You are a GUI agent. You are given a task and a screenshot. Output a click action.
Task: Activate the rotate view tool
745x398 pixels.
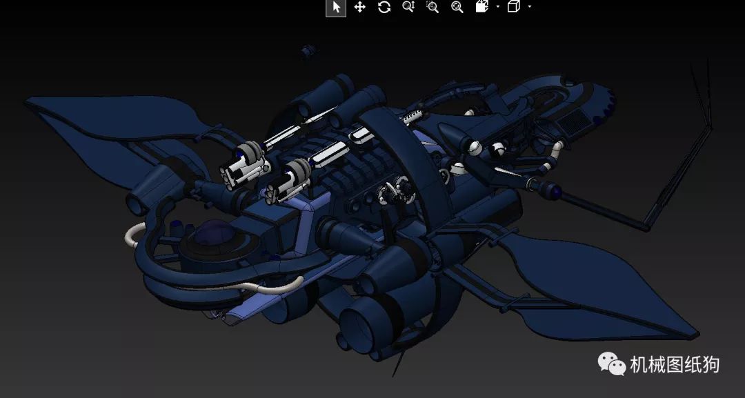click(x=384, y=7)
